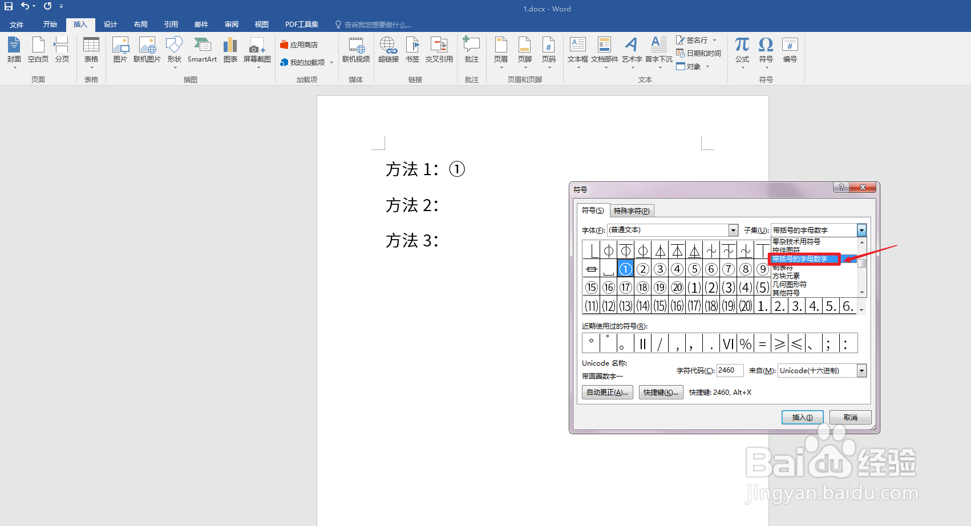Insert an equation (公式)
This screenshot has height=526, width=971.
click(x=742, y=52)
